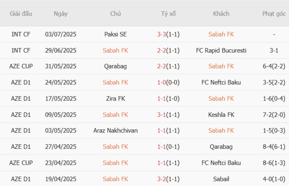Click the AZE CUP label on 23/04/2025

(21, 162)
